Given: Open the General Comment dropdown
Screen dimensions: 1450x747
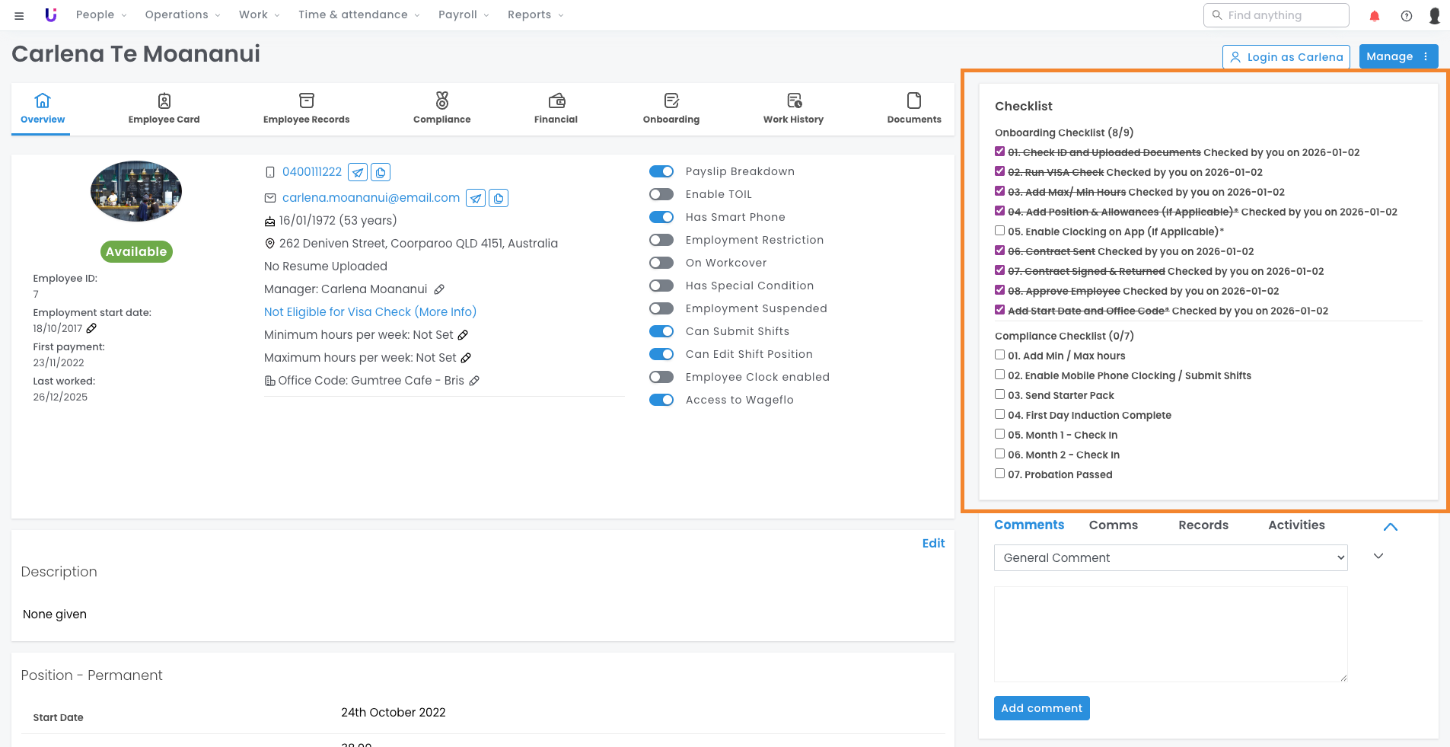Looking at the screenshot, I should coord(1170,557).
